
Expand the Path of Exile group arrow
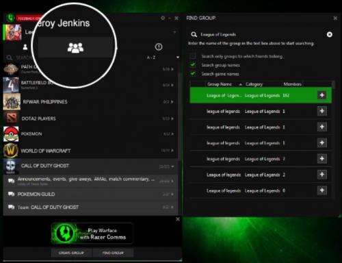172,69
